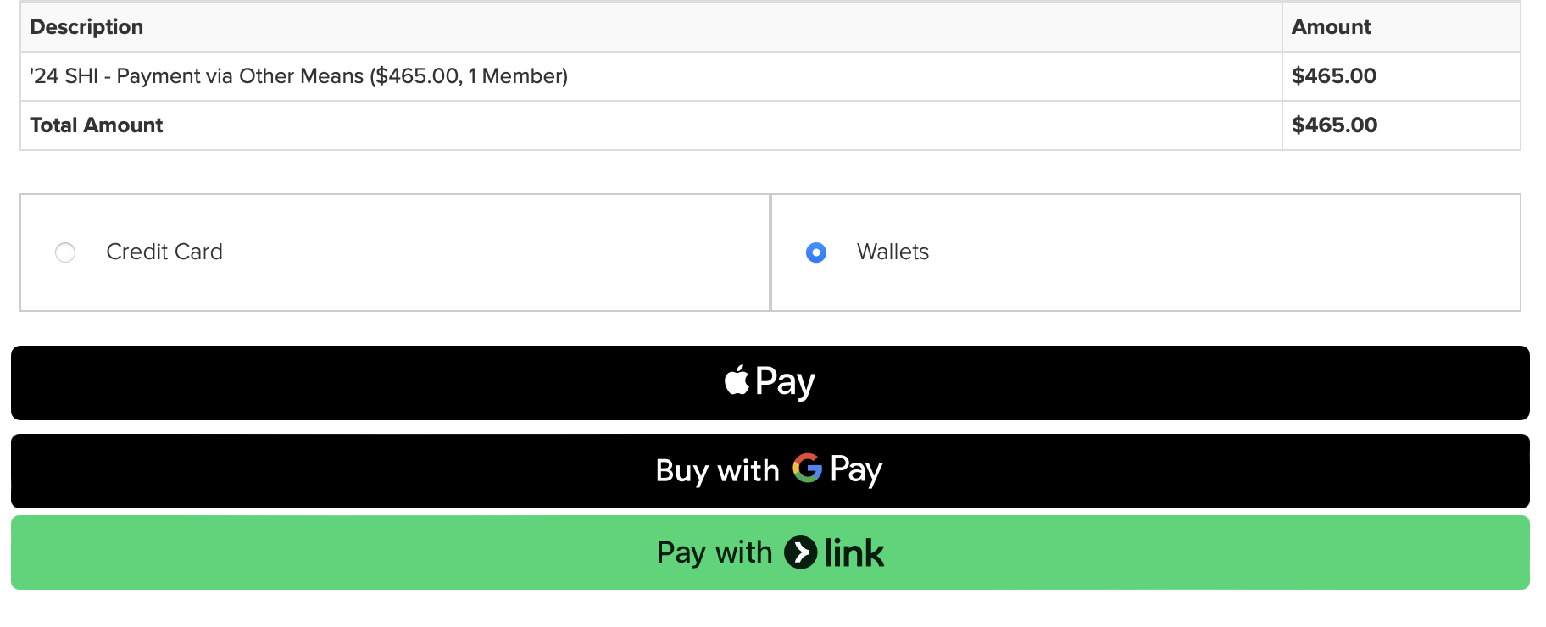Select the Wallets radio button
This screenshot has height=627, width=1546.
tap(816, 252)
